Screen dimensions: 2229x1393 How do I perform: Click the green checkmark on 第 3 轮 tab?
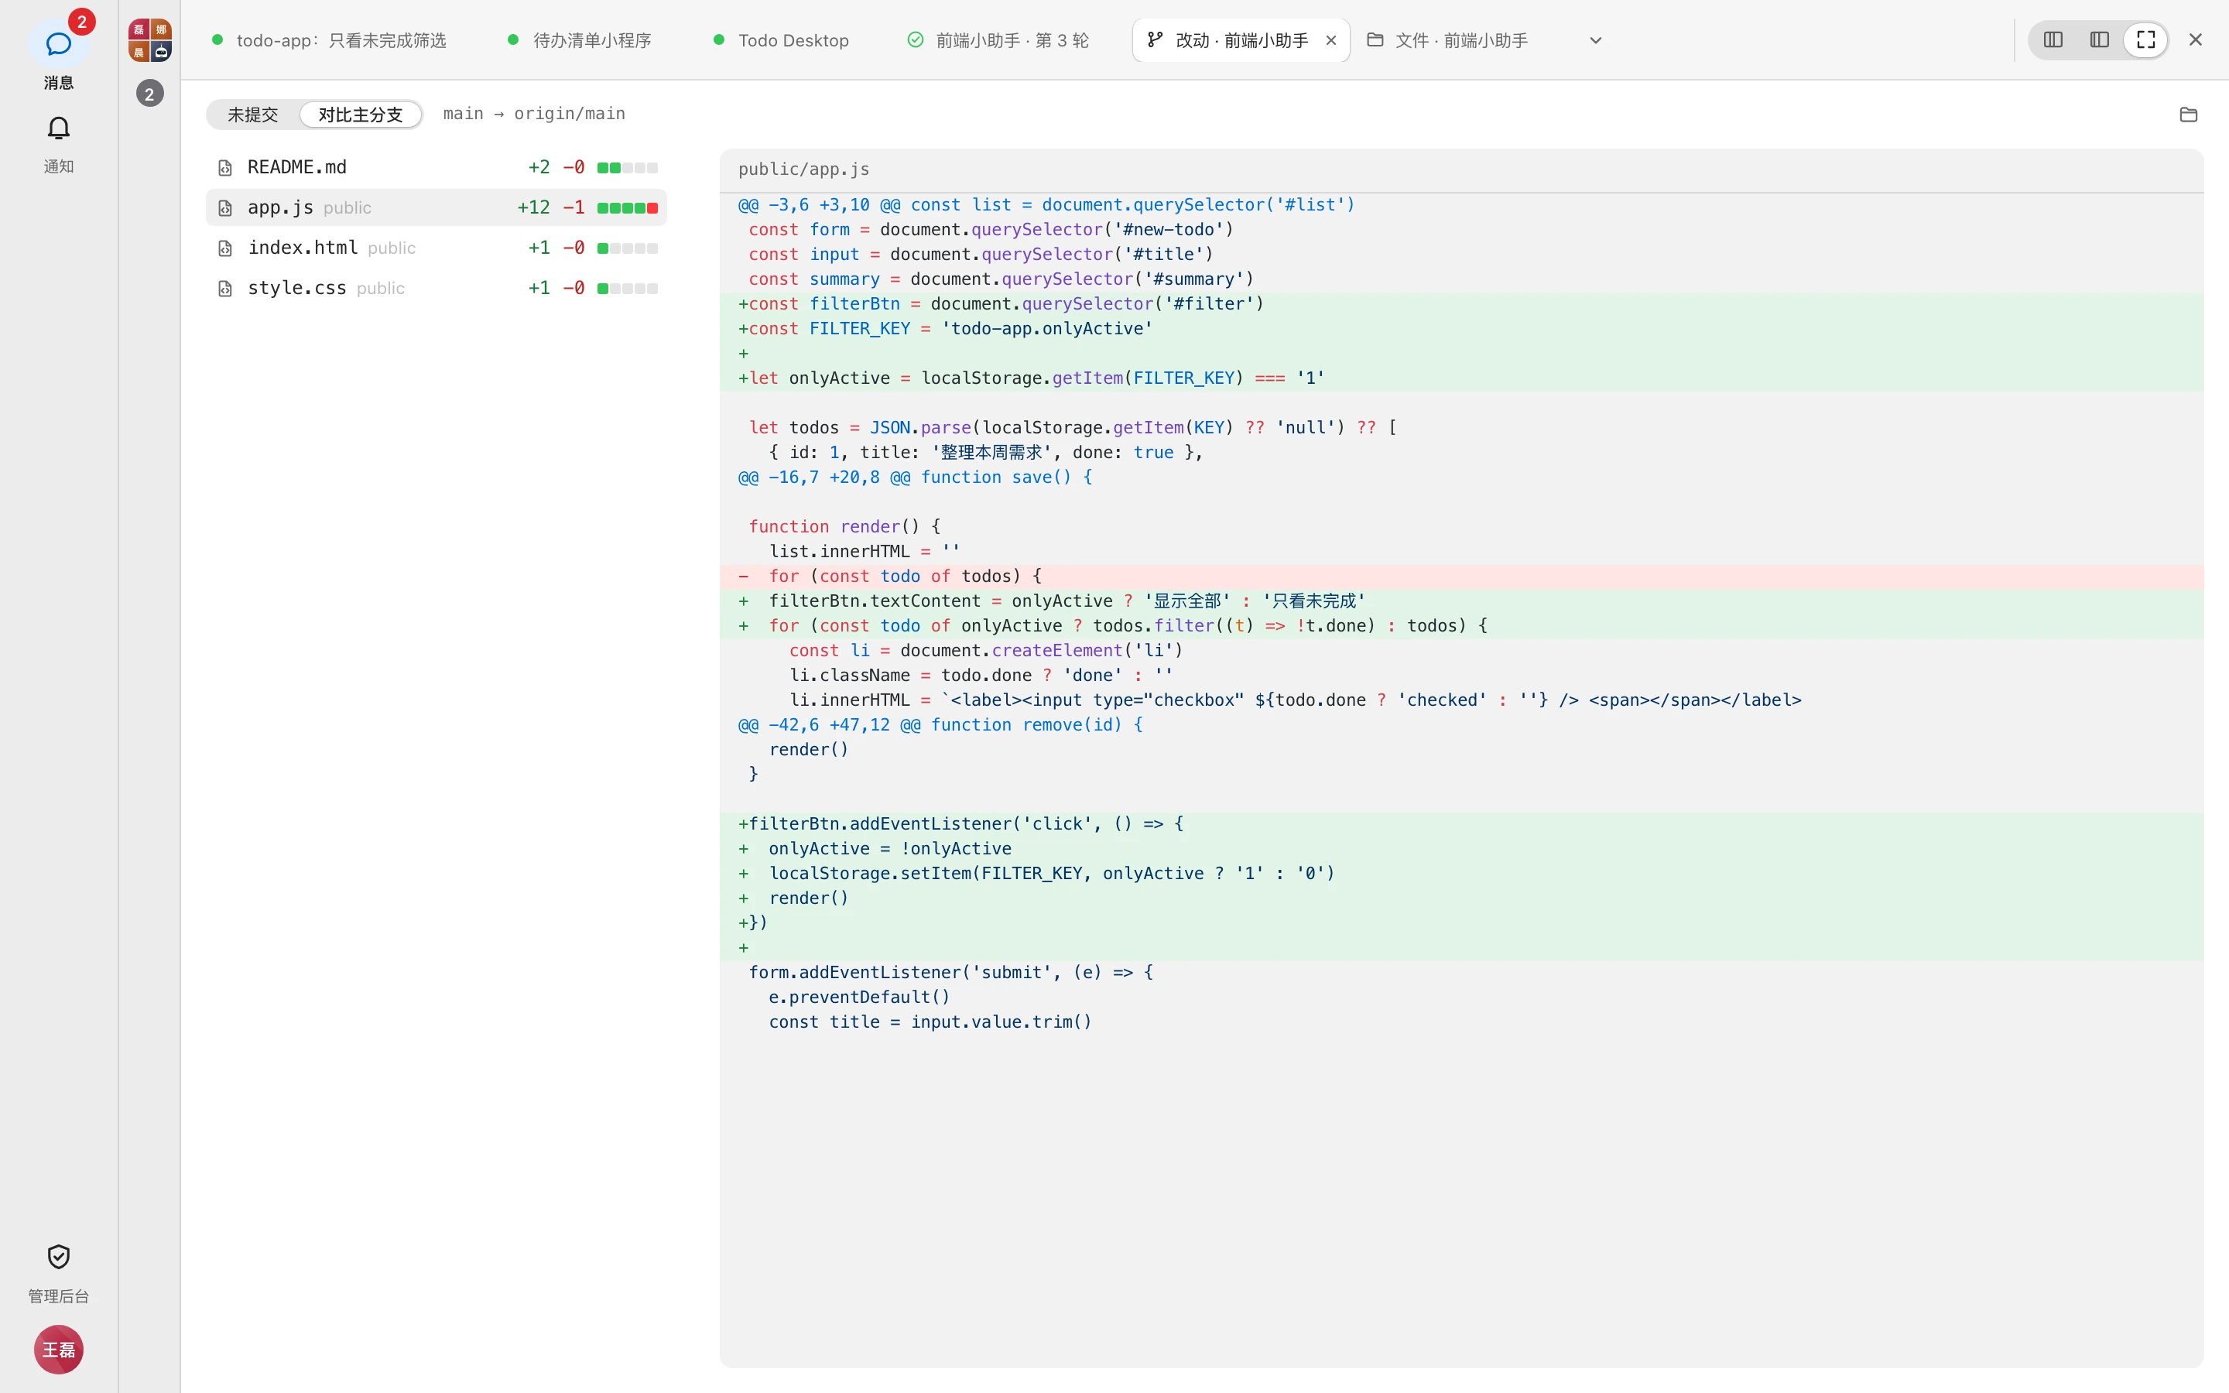pos(916,39)
